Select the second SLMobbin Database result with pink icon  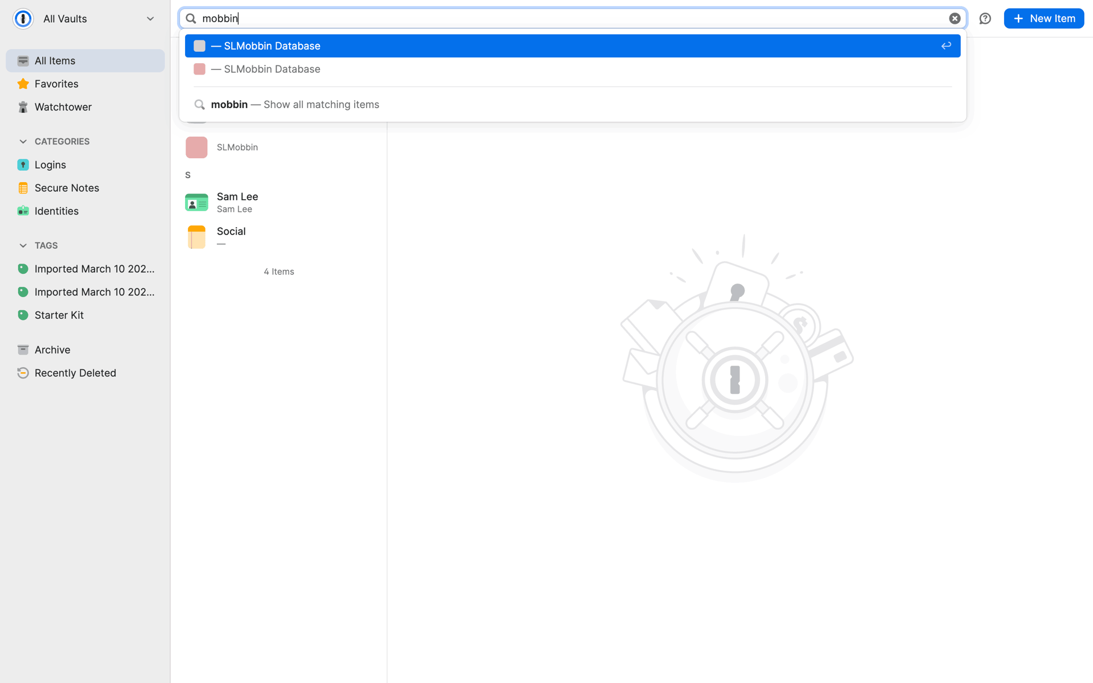(572, 69)
